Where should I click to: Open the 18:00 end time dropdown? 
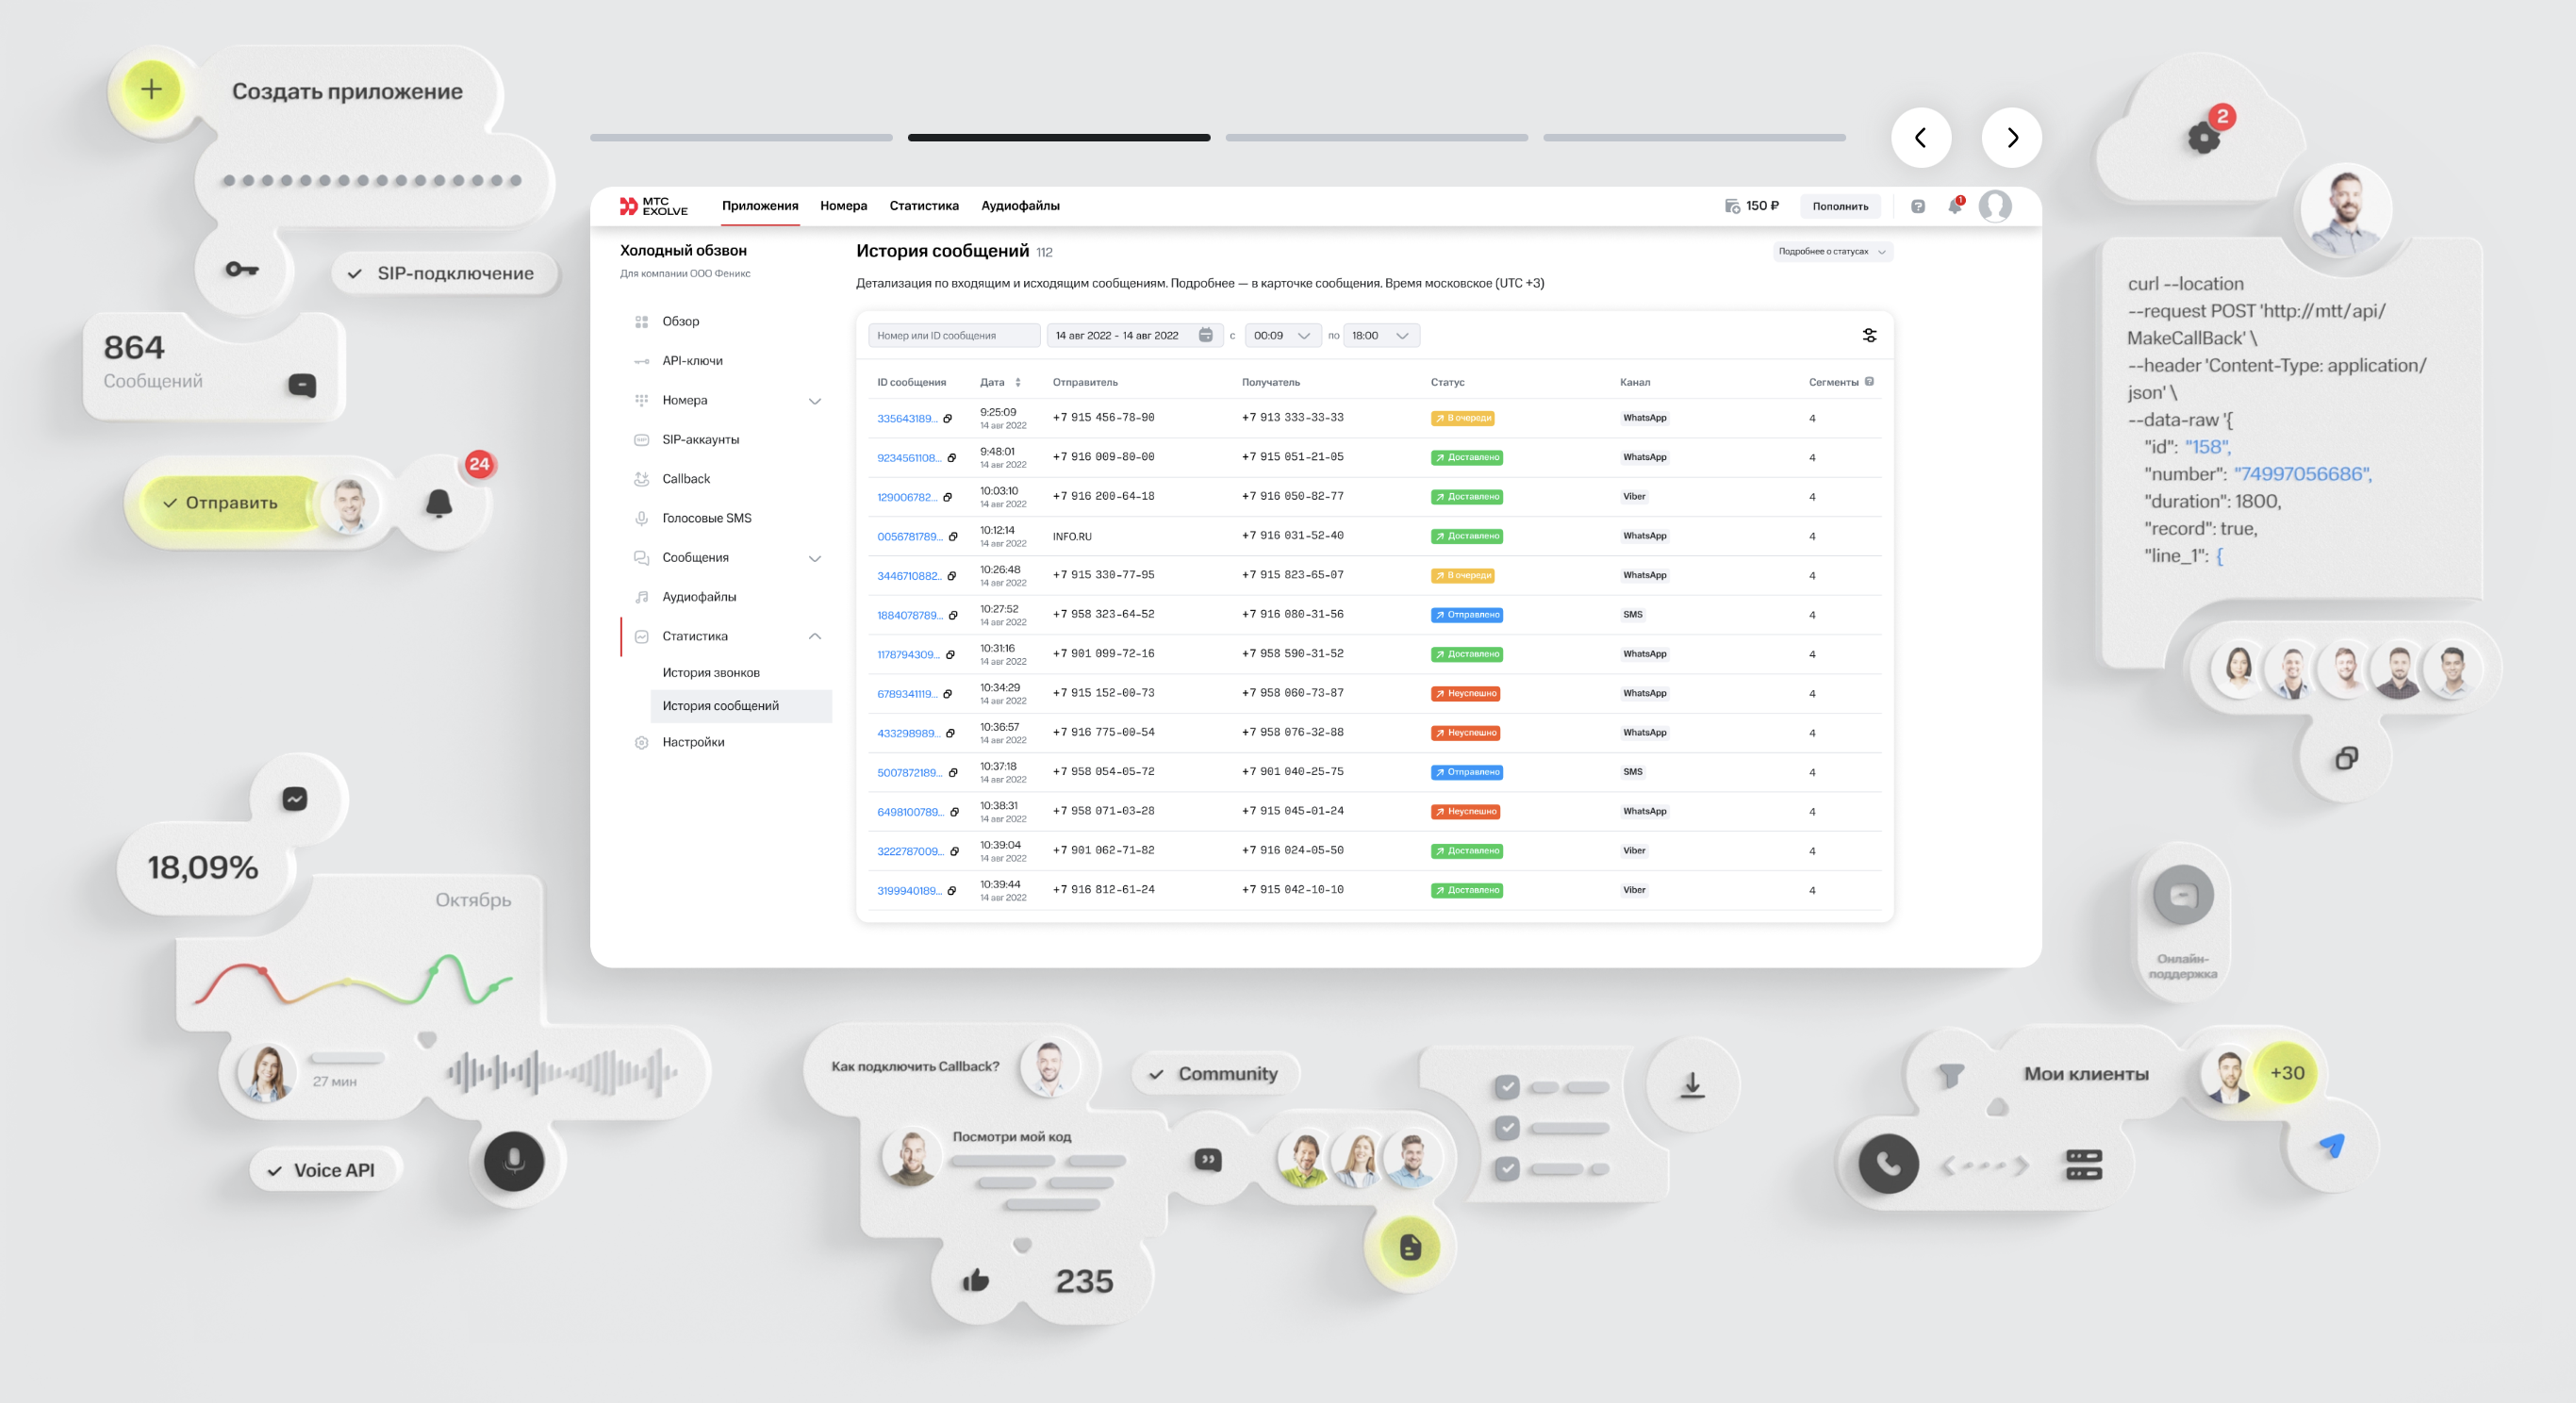point(1380,336)
